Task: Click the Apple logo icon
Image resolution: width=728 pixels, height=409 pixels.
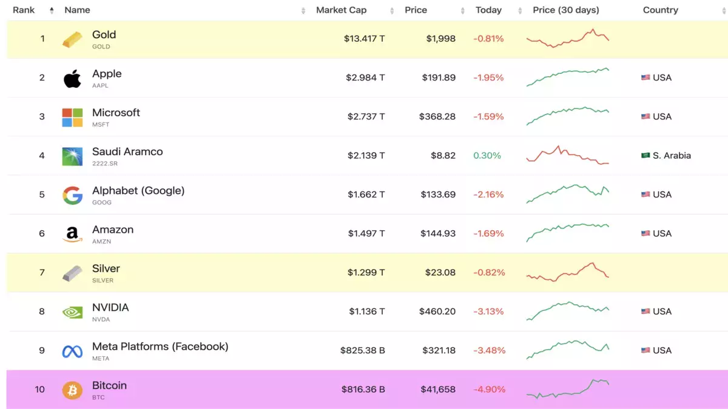Action: tap(72, 79)
